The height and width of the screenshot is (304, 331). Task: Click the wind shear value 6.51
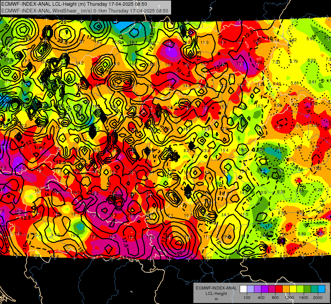pyautogui.click(x=316, y=147)
